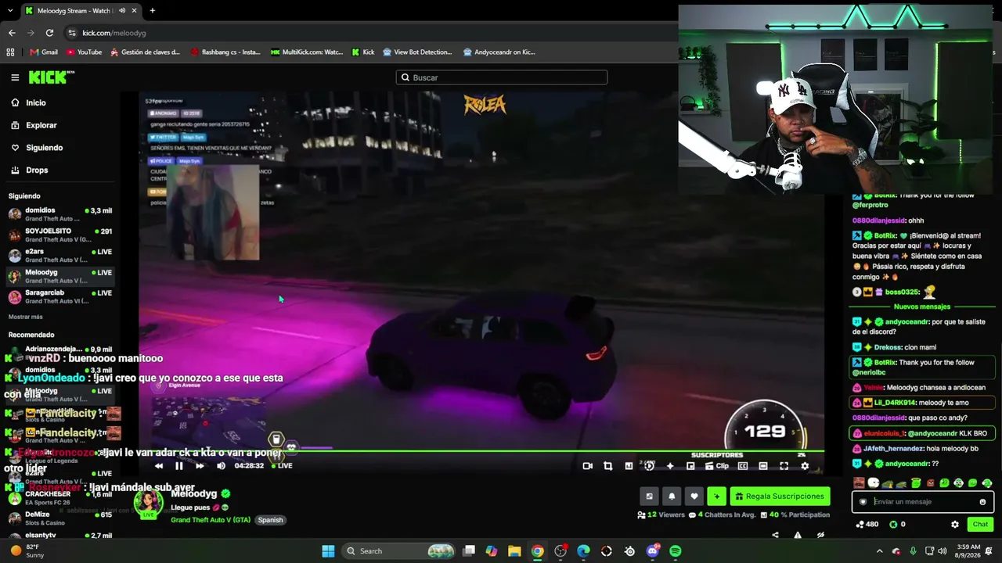Toggle closed captions on the player
Viewport: 1002px width, 563px height.
[743, 466]
